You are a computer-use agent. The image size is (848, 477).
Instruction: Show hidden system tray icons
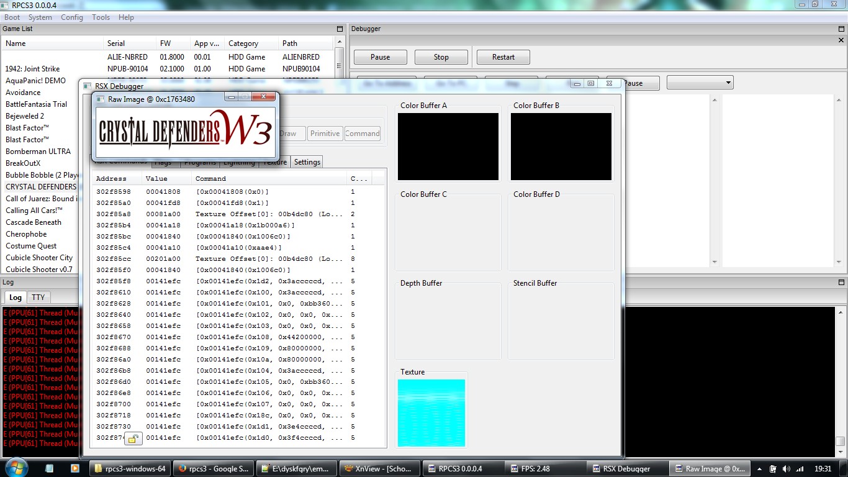(x=759, y=469)
